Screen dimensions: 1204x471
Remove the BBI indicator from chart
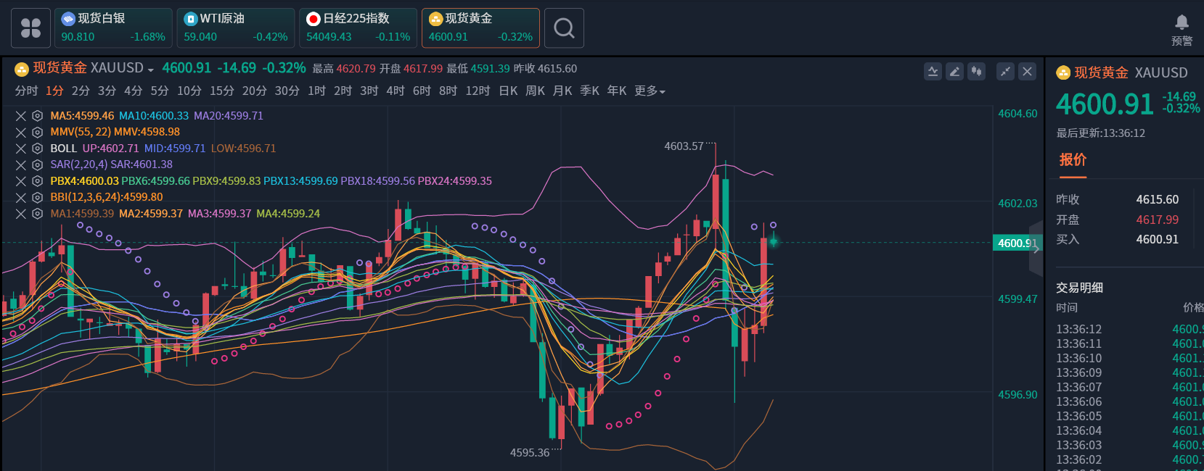(x=21, y=198)
